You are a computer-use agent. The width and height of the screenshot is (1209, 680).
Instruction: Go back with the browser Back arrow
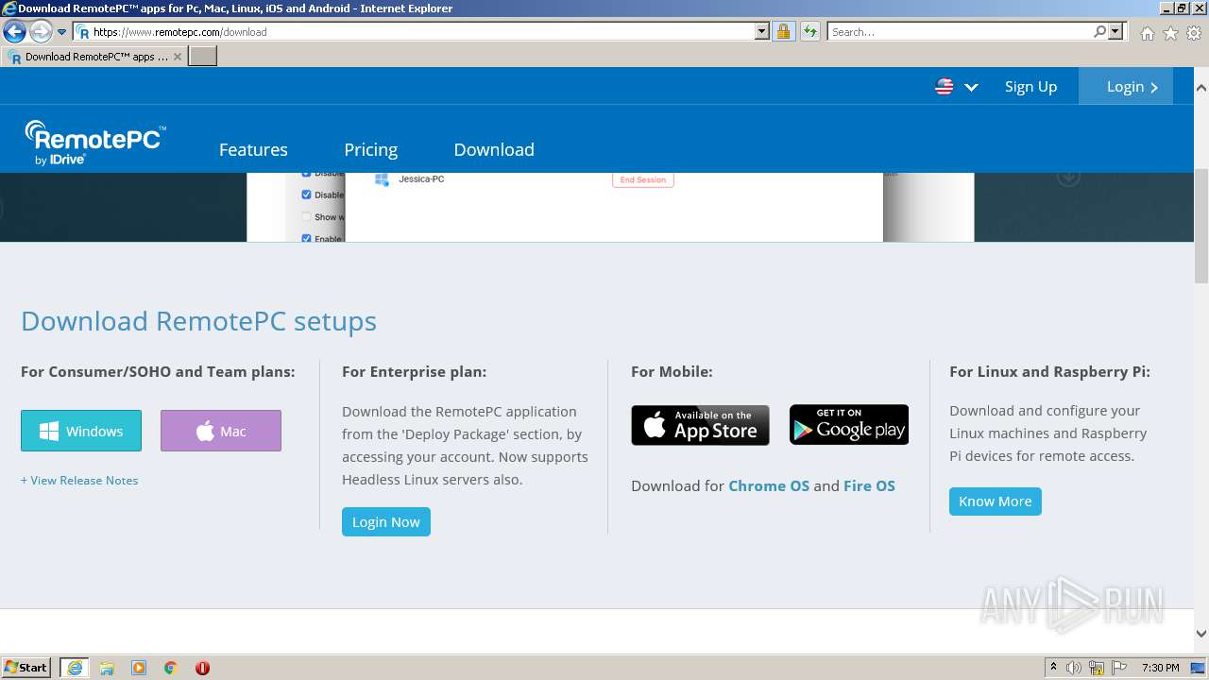[x=14, y=32]
